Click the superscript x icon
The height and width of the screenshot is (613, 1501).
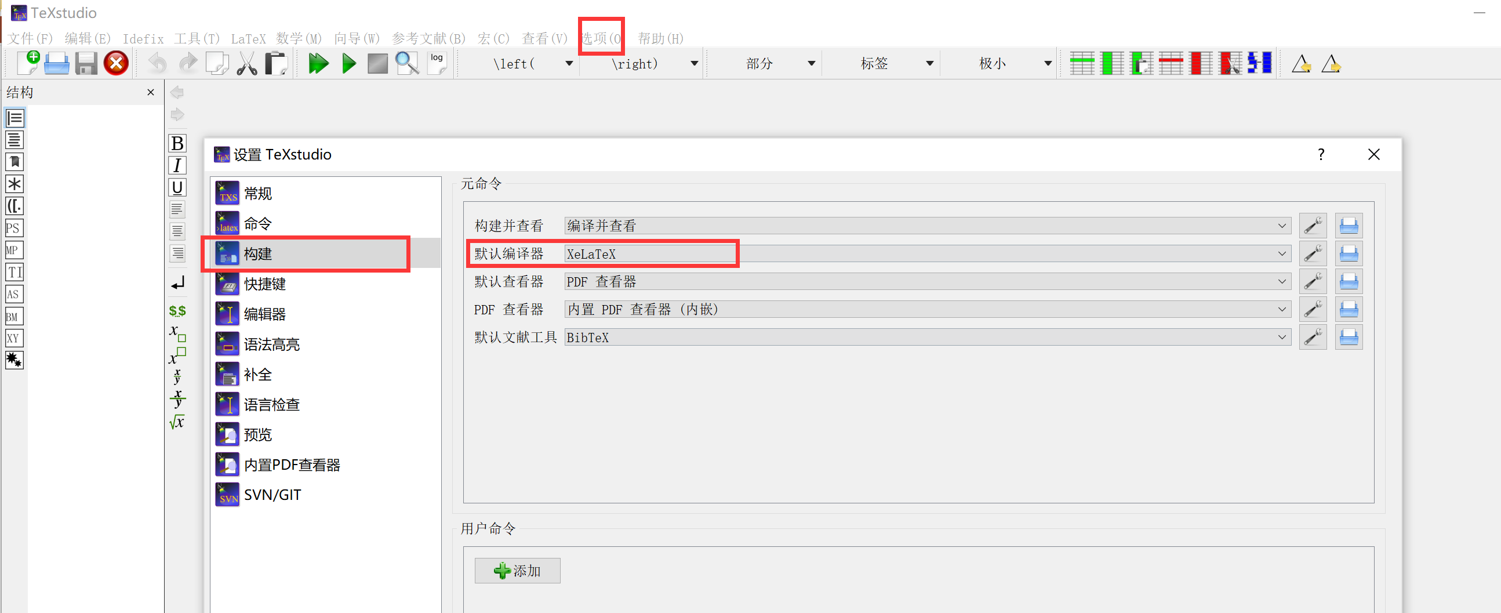point(177,356)
